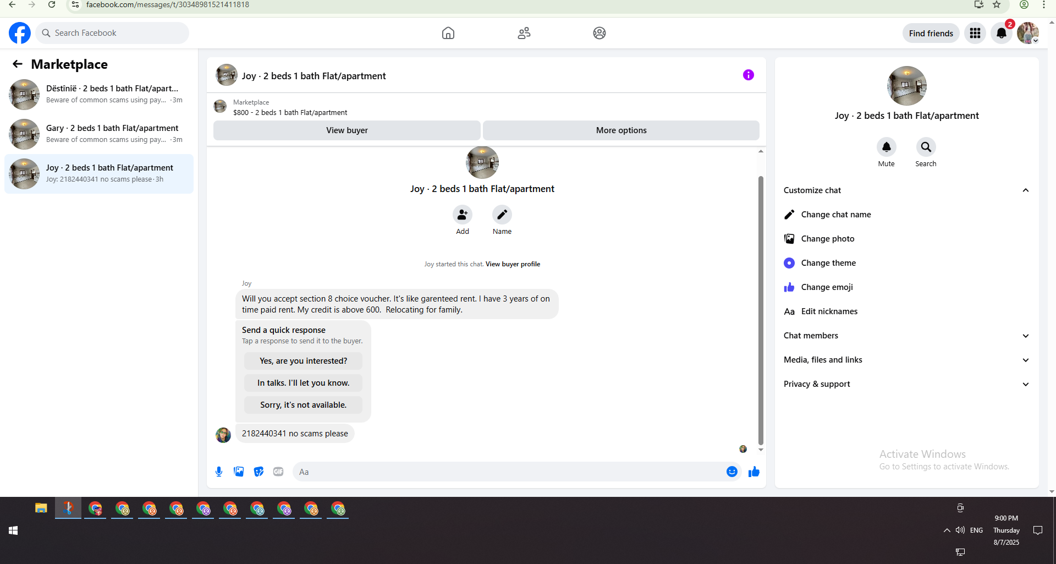
Task: Select Change theme option
Action: (x=906, y=263)
